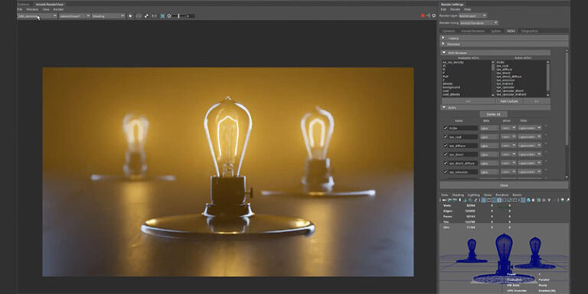588x294 pixels.
Task: Open filter dropdown for lpe_coat row
Action: click(530, 137)
